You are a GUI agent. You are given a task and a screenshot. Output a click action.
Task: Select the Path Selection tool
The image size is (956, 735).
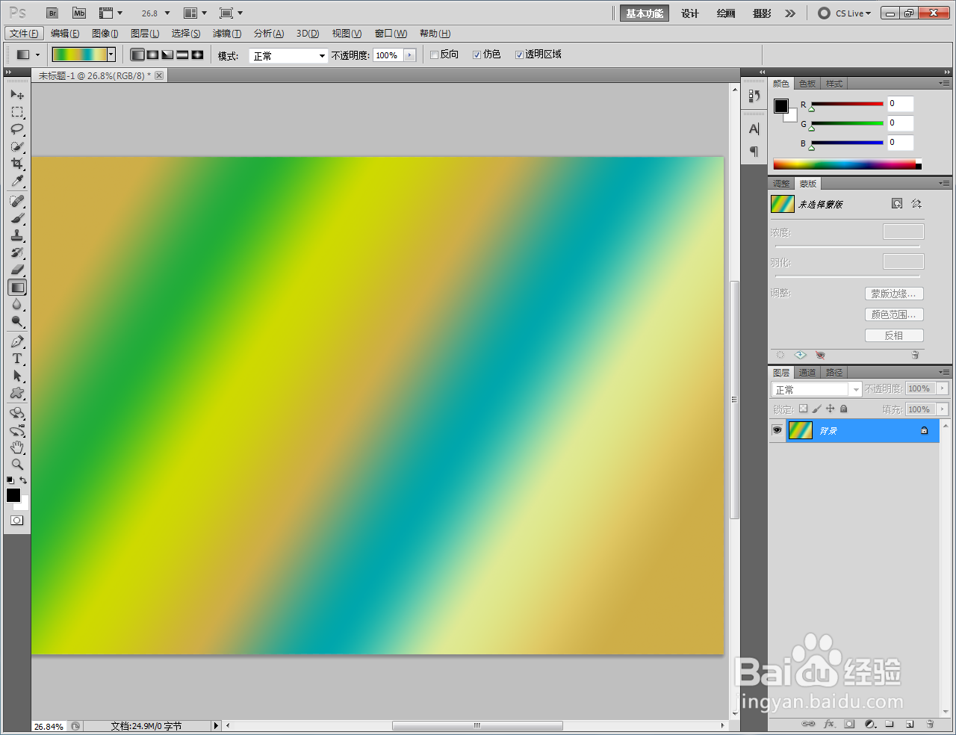[17, 376]
